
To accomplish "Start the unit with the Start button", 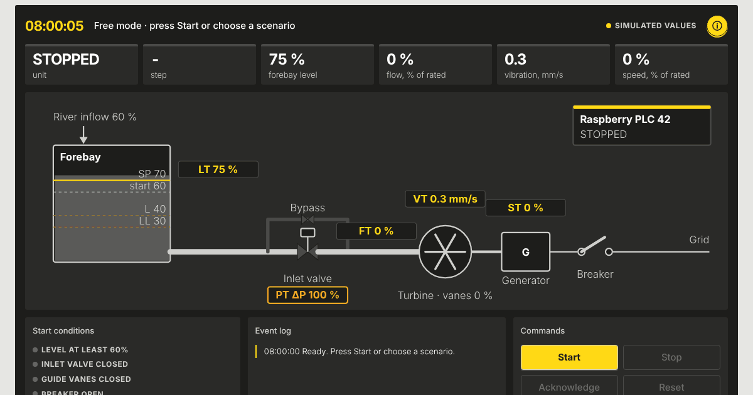I will pos(569,357).
